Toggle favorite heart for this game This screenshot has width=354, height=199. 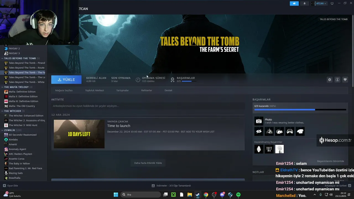coord(345,80)
